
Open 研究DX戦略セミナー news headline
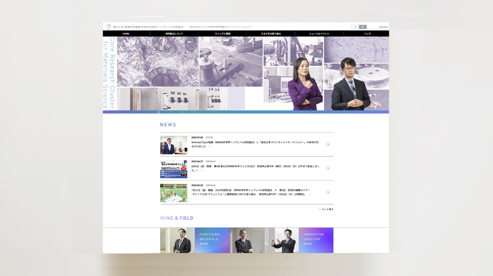pos(251,192)
